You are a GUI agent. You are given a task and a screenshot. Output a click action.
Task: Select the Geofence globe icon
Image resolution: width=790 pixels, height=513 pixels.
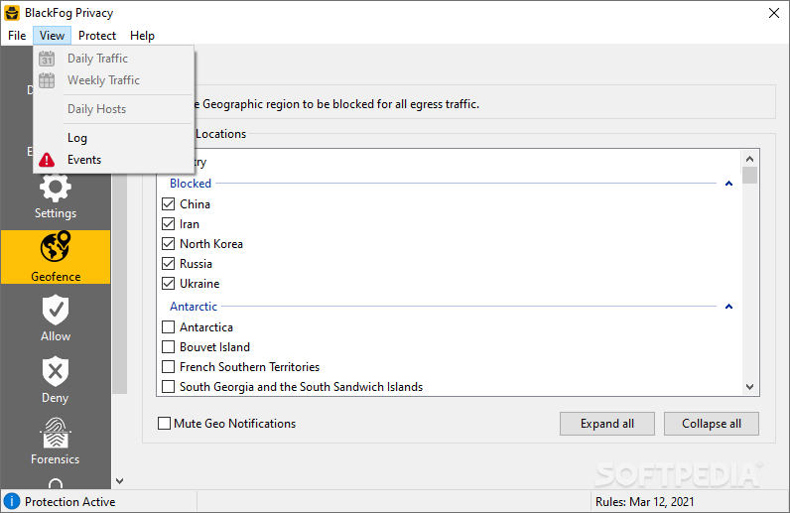click(x=56, y=246)
